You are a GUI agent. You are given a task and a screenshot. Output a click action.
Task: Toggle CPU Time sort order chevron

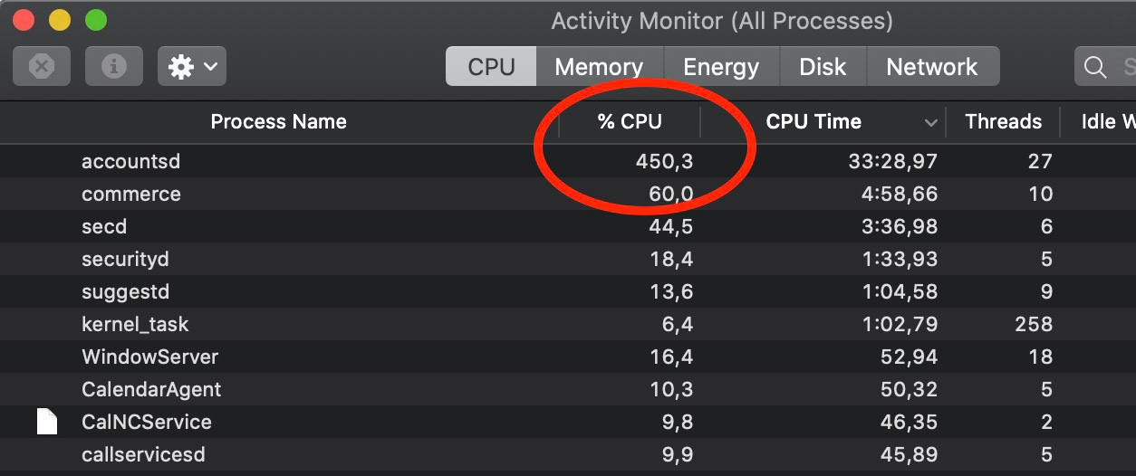point(930,122)
